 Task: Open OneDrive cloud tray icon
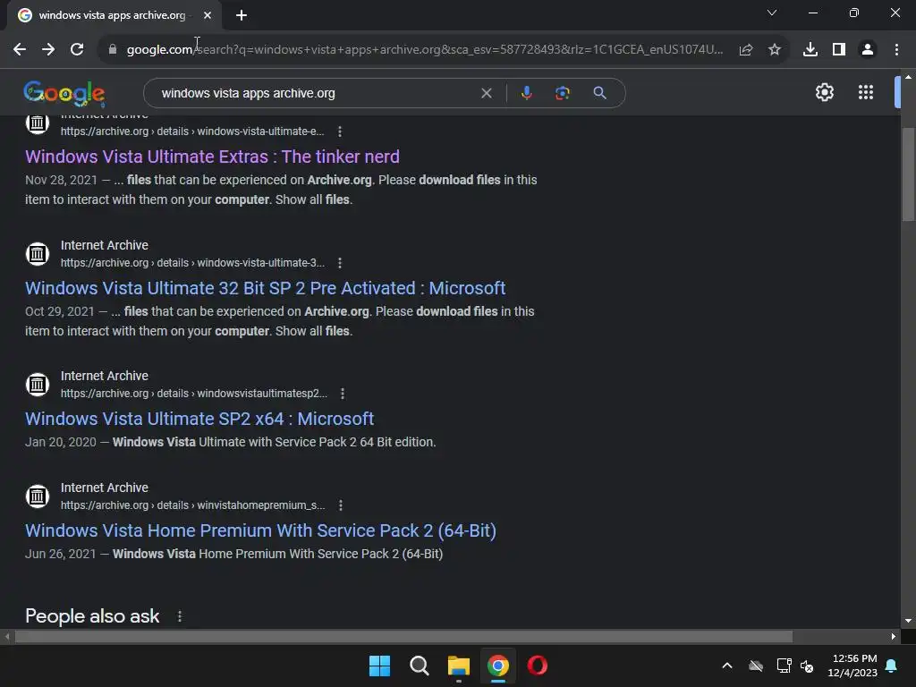[x=756, y=666]
